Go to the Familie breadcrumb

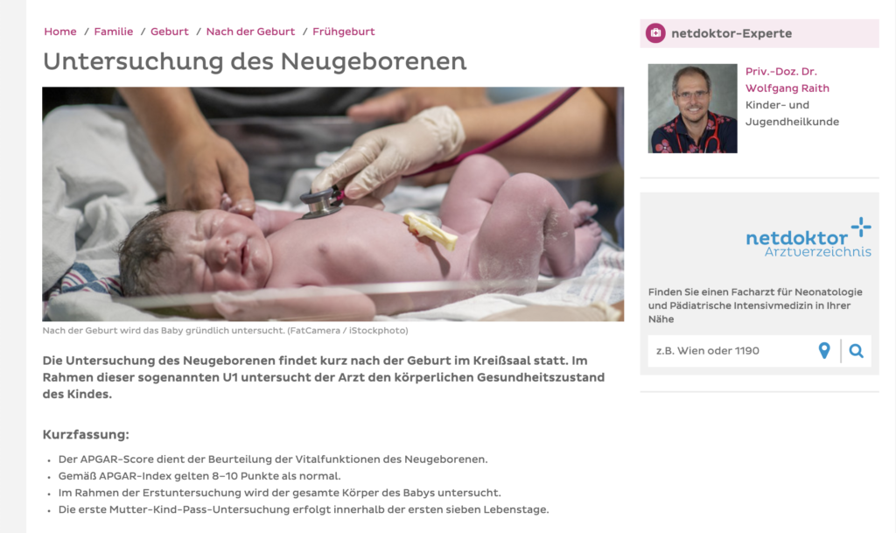coord(114,32)
